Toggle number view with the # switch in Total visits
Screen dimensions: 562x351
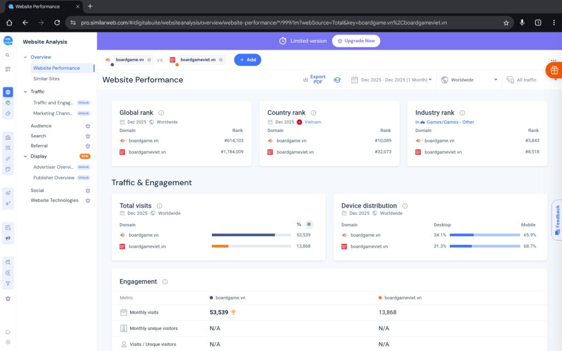308,224
